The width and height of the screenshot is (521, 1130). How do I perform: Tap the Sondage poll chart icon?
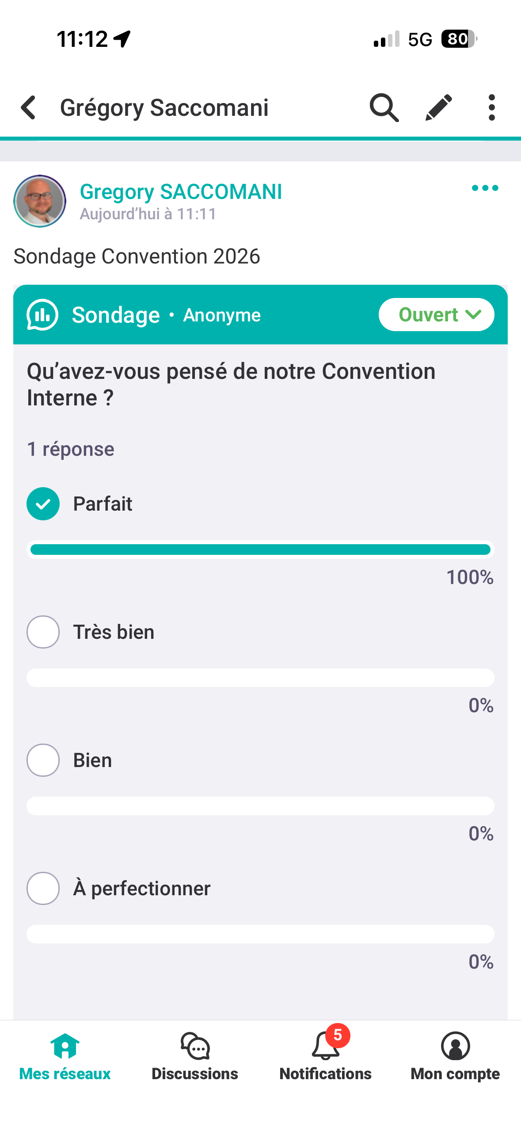click(x=42, y=315)
